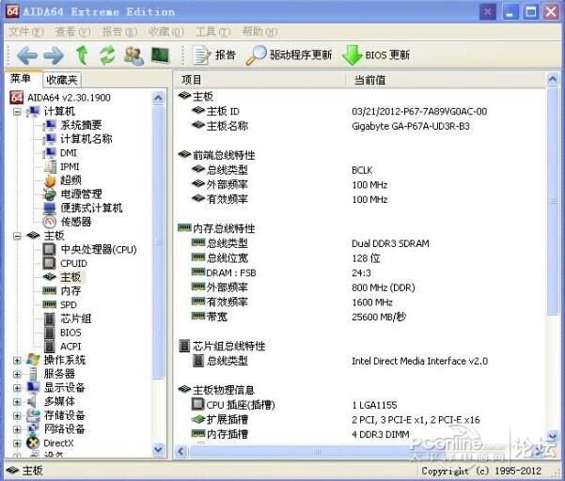Select 内存 tree item
Viewport: 565px width, 481px height.
pyautogui.click(x=71, y=291)
